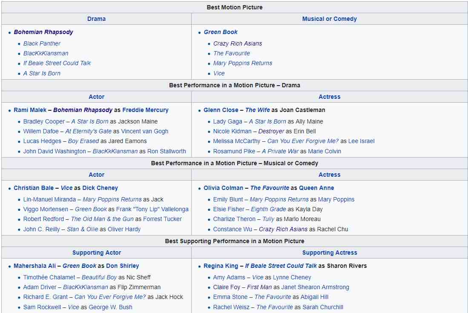Open the Black Panther film link
The height and width of the screenshot is (313, 468).
tap(42, 43)
